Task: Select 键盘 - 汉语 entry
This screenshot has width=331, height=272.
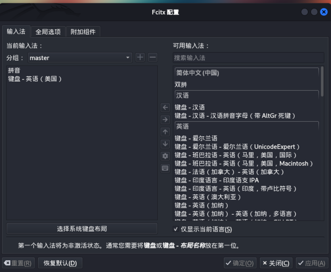Action: coord(247,107)
